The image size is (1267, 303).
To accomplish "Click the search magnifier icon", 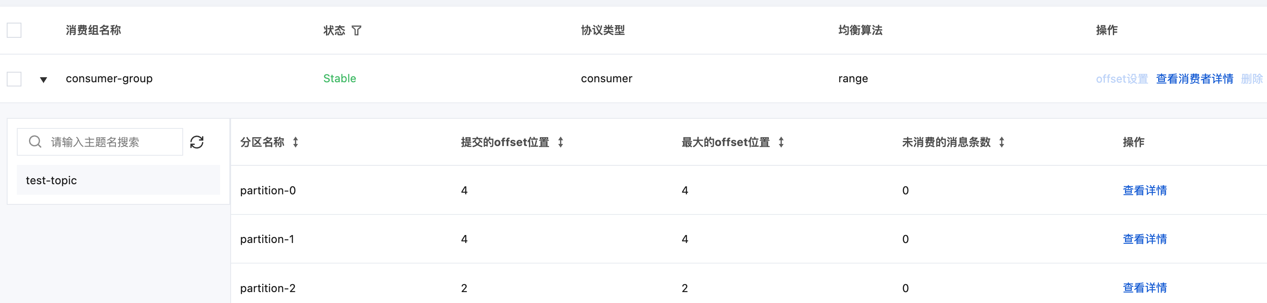I will (35, 142).
